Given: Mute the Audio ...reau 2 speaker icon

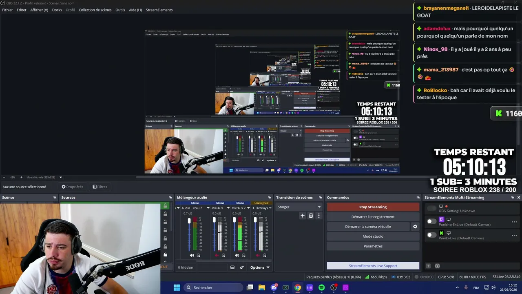Looking at the screenshot, I should pos(192,256).
